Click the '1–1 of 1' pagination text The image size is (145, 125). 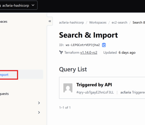tap(65, 107)
